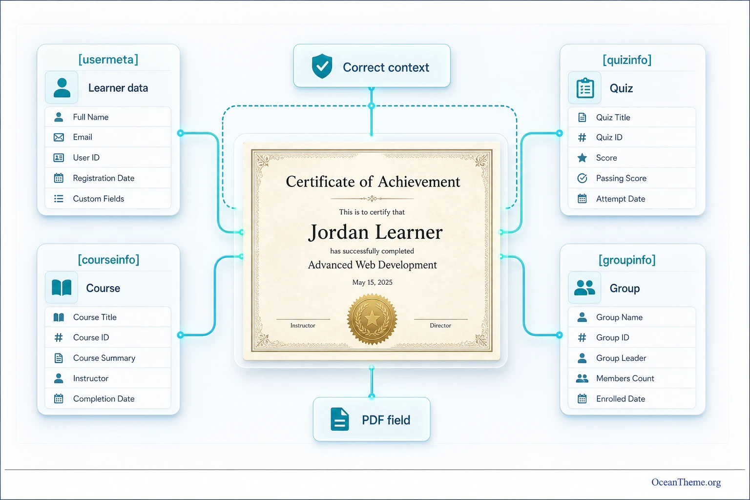
Task: Click the Course Title book icon
Action: (59, 317)
